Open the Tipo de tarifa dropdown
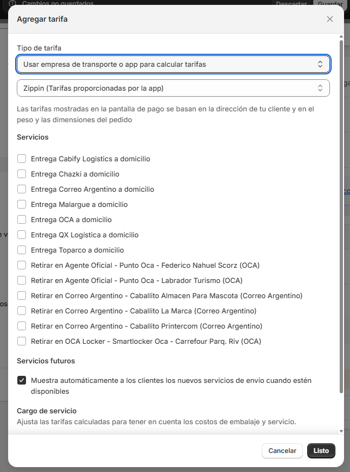This screenshot has width=350, height=472. pos(173,64)
